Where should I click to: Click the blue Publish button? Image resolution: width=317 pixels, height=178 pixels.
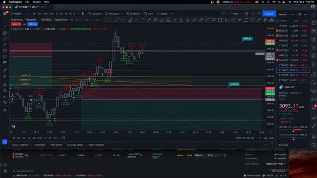269,14
